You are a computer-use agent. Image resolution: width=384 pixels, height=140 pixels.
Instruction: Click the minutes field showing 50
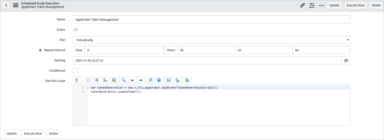pyautogui.click(x=264, y=50)
